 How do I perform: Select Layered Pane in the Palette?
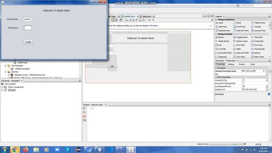coord(258,31)
